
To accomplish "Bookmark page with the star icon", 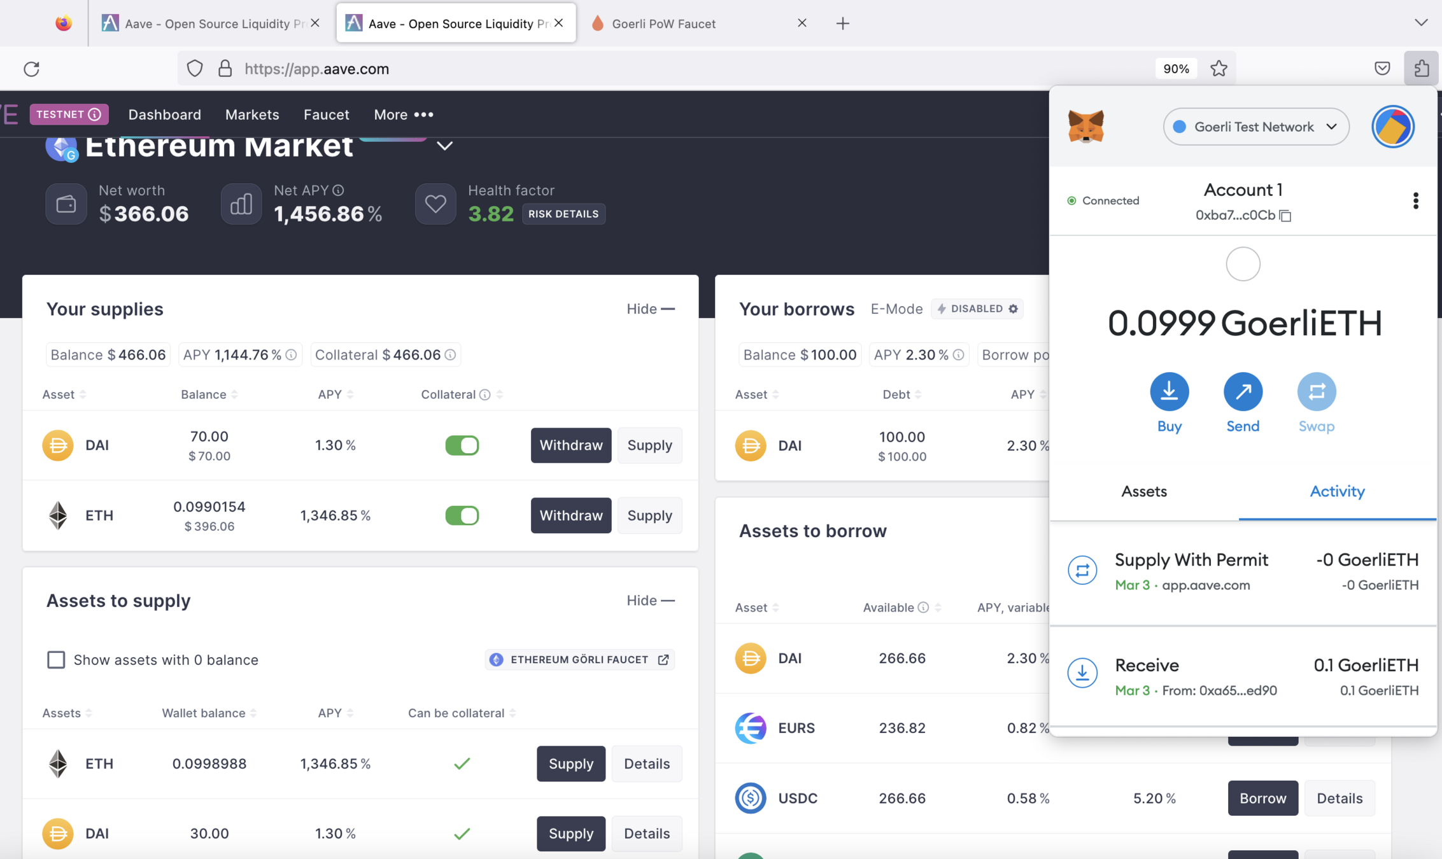I will pyautogui.click(x=1219, y=69).
